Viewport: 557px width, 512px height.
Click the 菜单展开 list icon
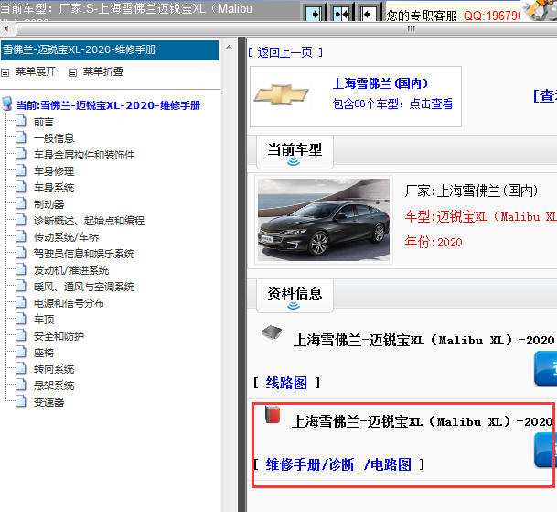pos(5,73)
